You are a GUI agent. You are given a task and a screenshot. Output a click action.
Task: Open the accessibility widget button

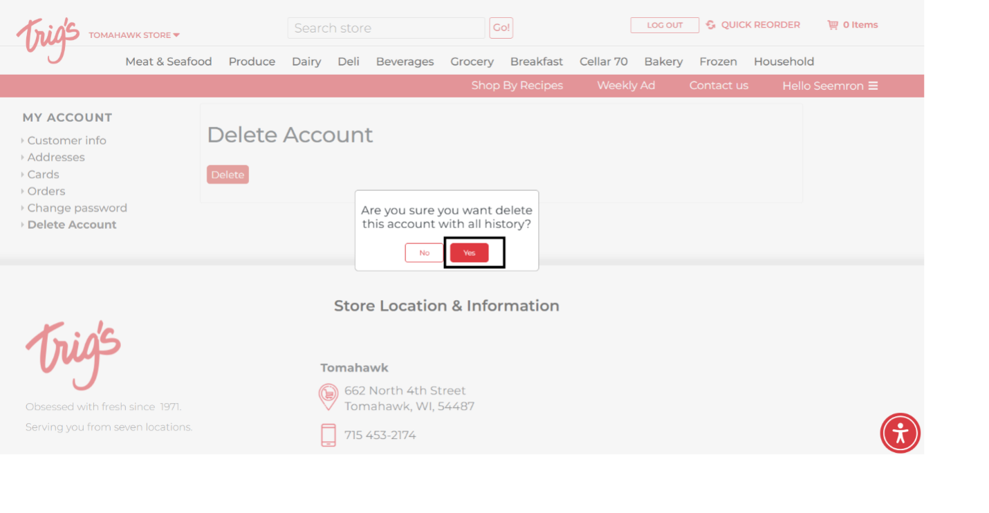tap(900, 433)
